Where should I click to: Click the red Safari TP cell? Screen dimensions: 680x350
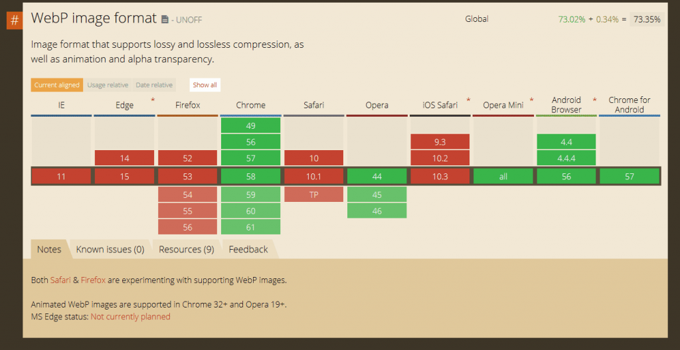pyautogui.click(x=313, y=195)
